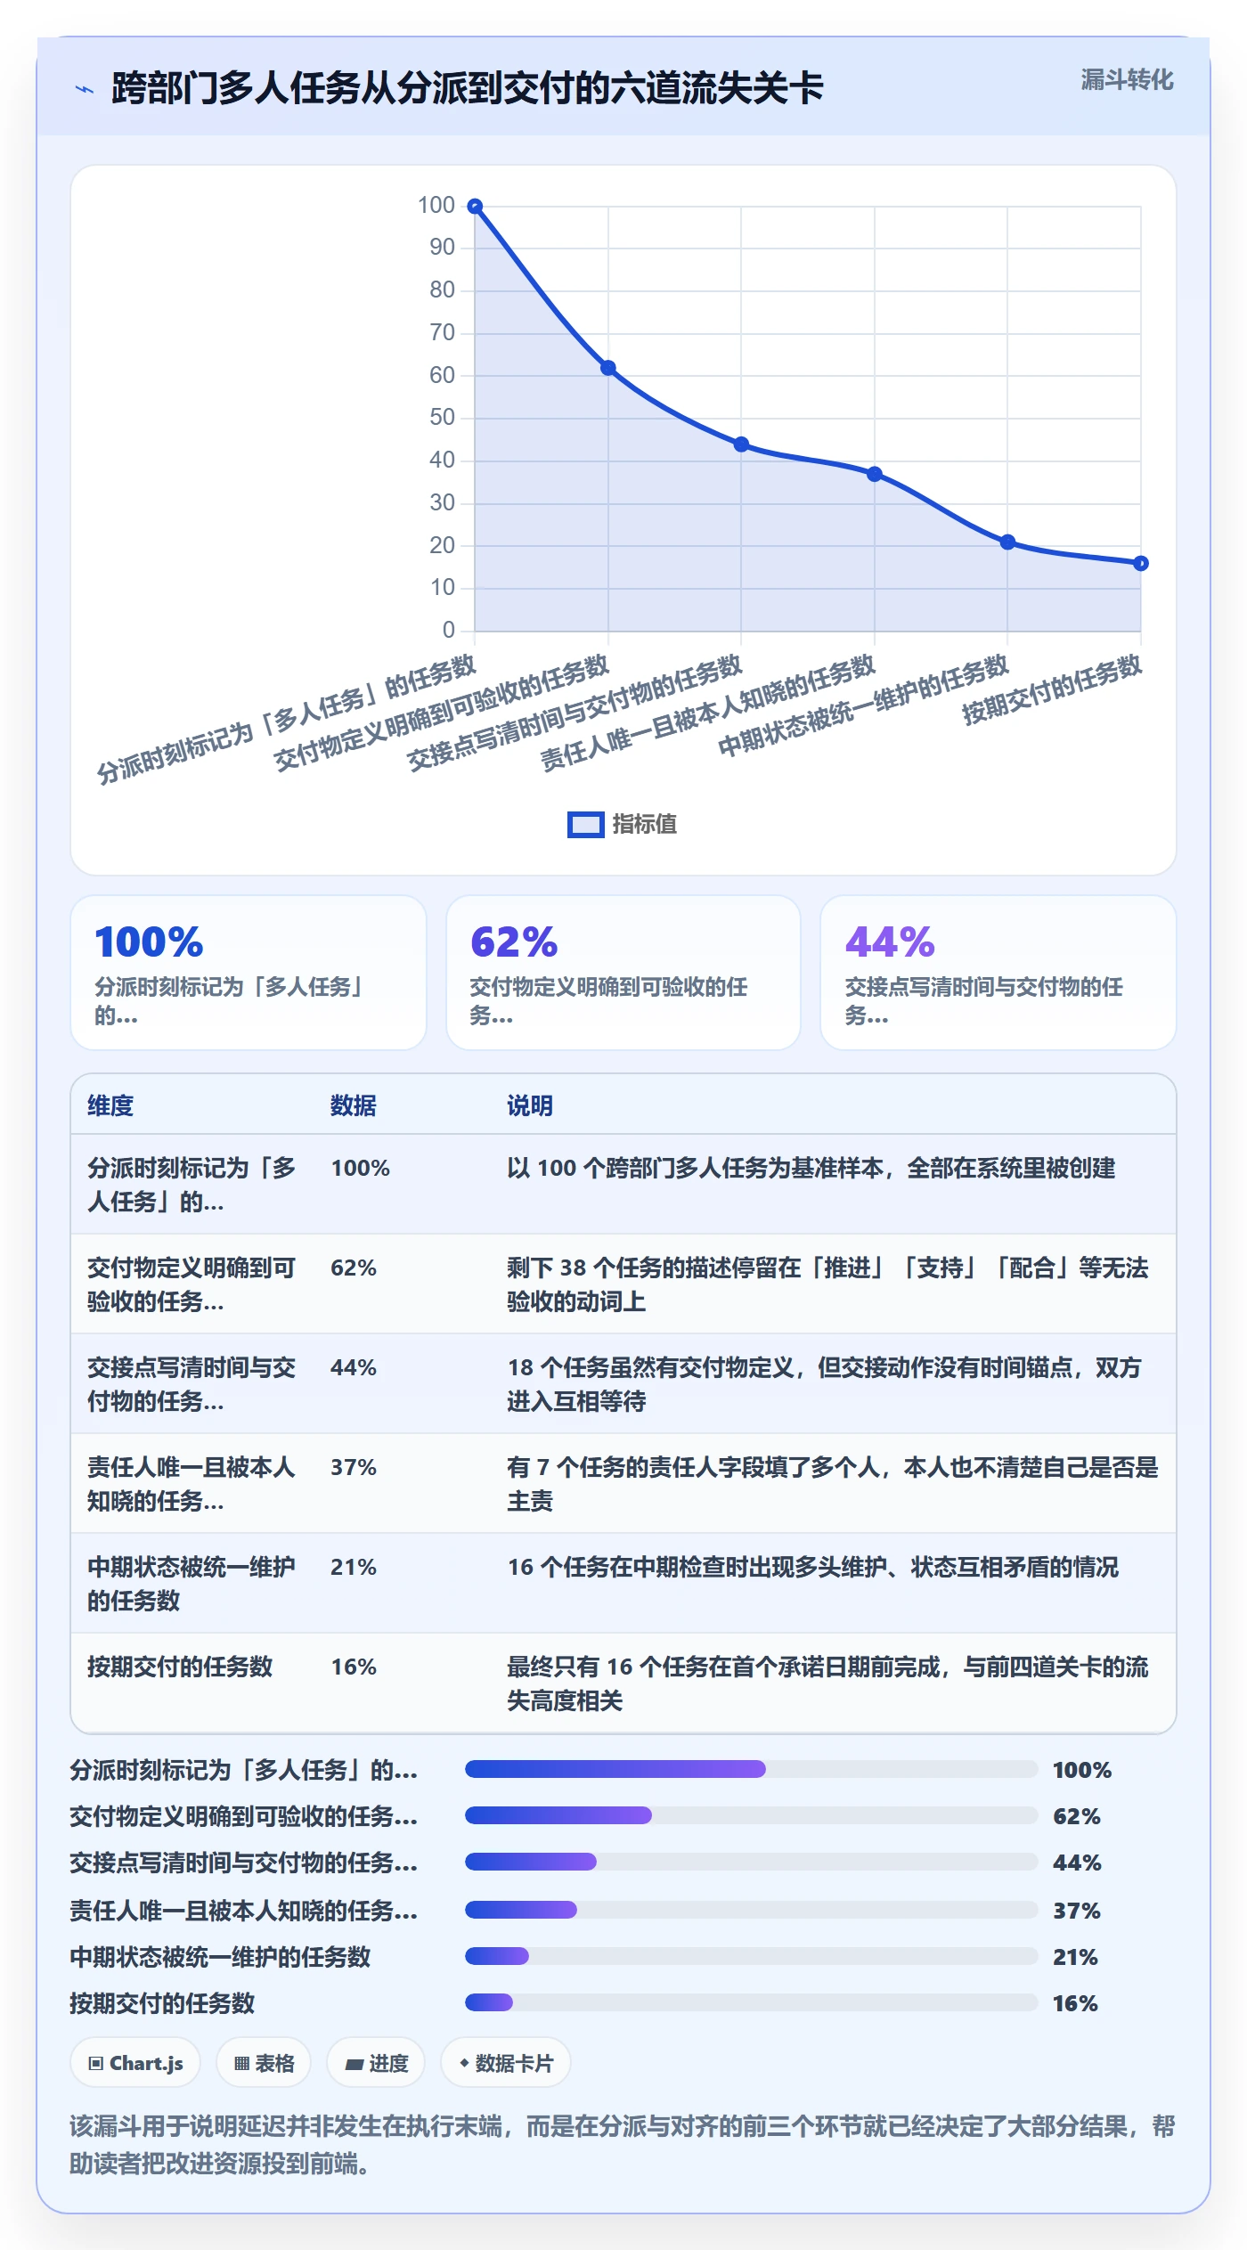Image resolution: width=1247 pixels, height=2250 pixels.
Task: Click the lightning icon beside the title
Action: tap(85, 89)
